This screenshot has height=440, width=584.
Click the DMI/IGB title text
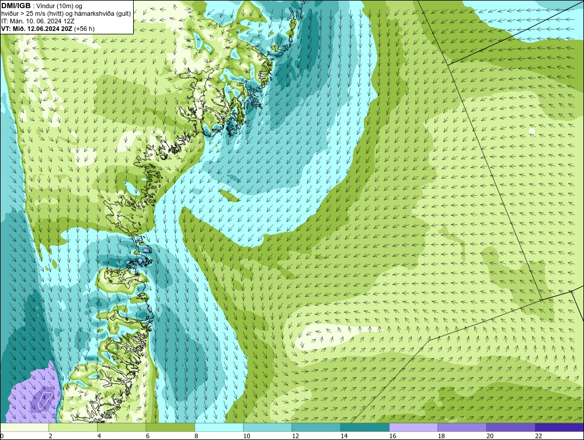click(x=16, y=6)
